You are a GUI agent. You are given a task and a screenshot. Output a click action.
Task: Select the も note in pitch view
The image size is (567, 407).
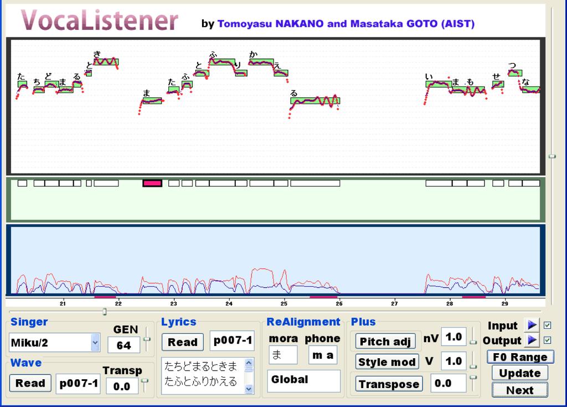(476, 90)
